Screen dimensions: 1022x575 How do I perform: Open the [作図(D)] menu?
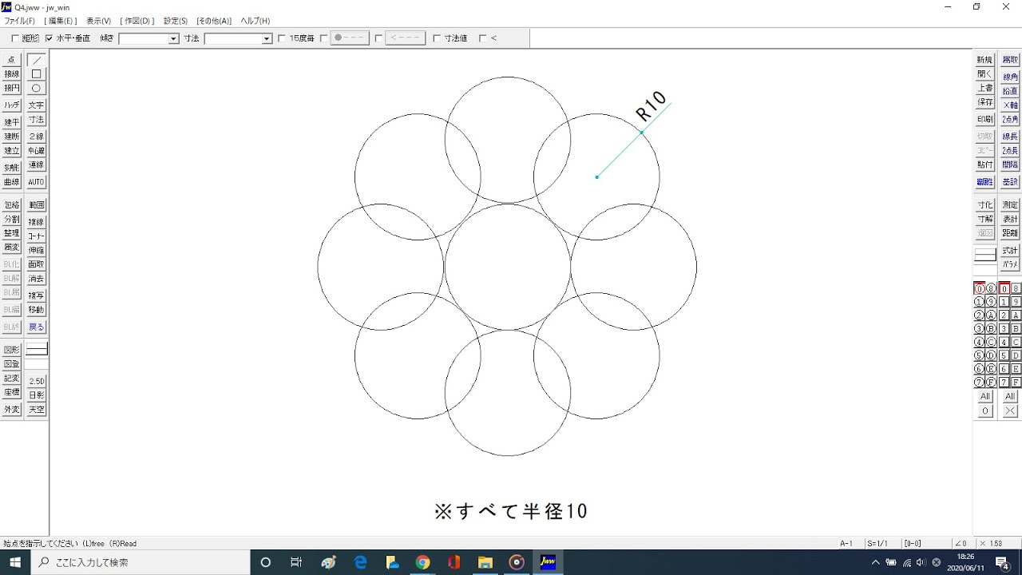tap(137, 21)
